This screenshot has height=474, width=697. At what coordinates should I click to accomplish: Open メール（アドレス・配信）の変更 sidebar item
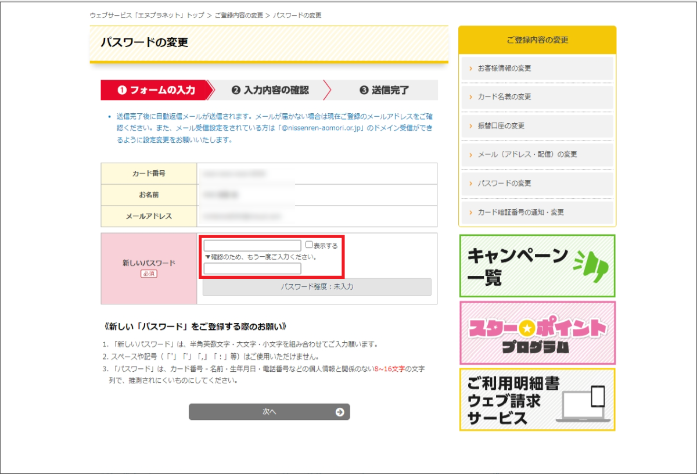tap(537, 155)
